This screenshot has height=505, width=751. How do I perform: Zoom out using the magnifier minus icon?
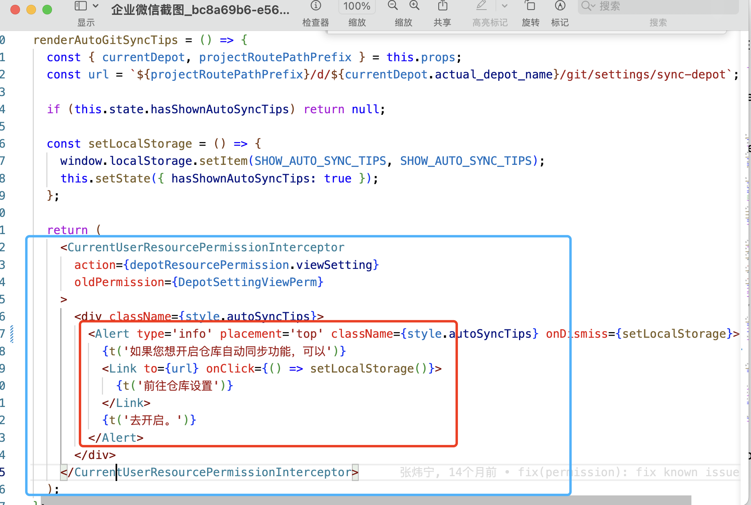point(392,6)
